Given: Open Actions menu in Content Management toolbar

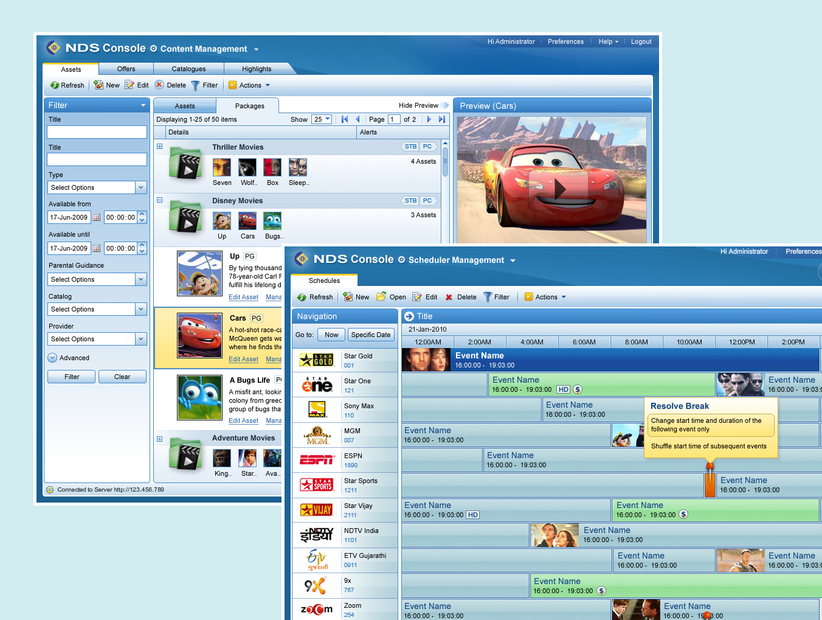Looking at the screenshot, I should click(250, 85).
